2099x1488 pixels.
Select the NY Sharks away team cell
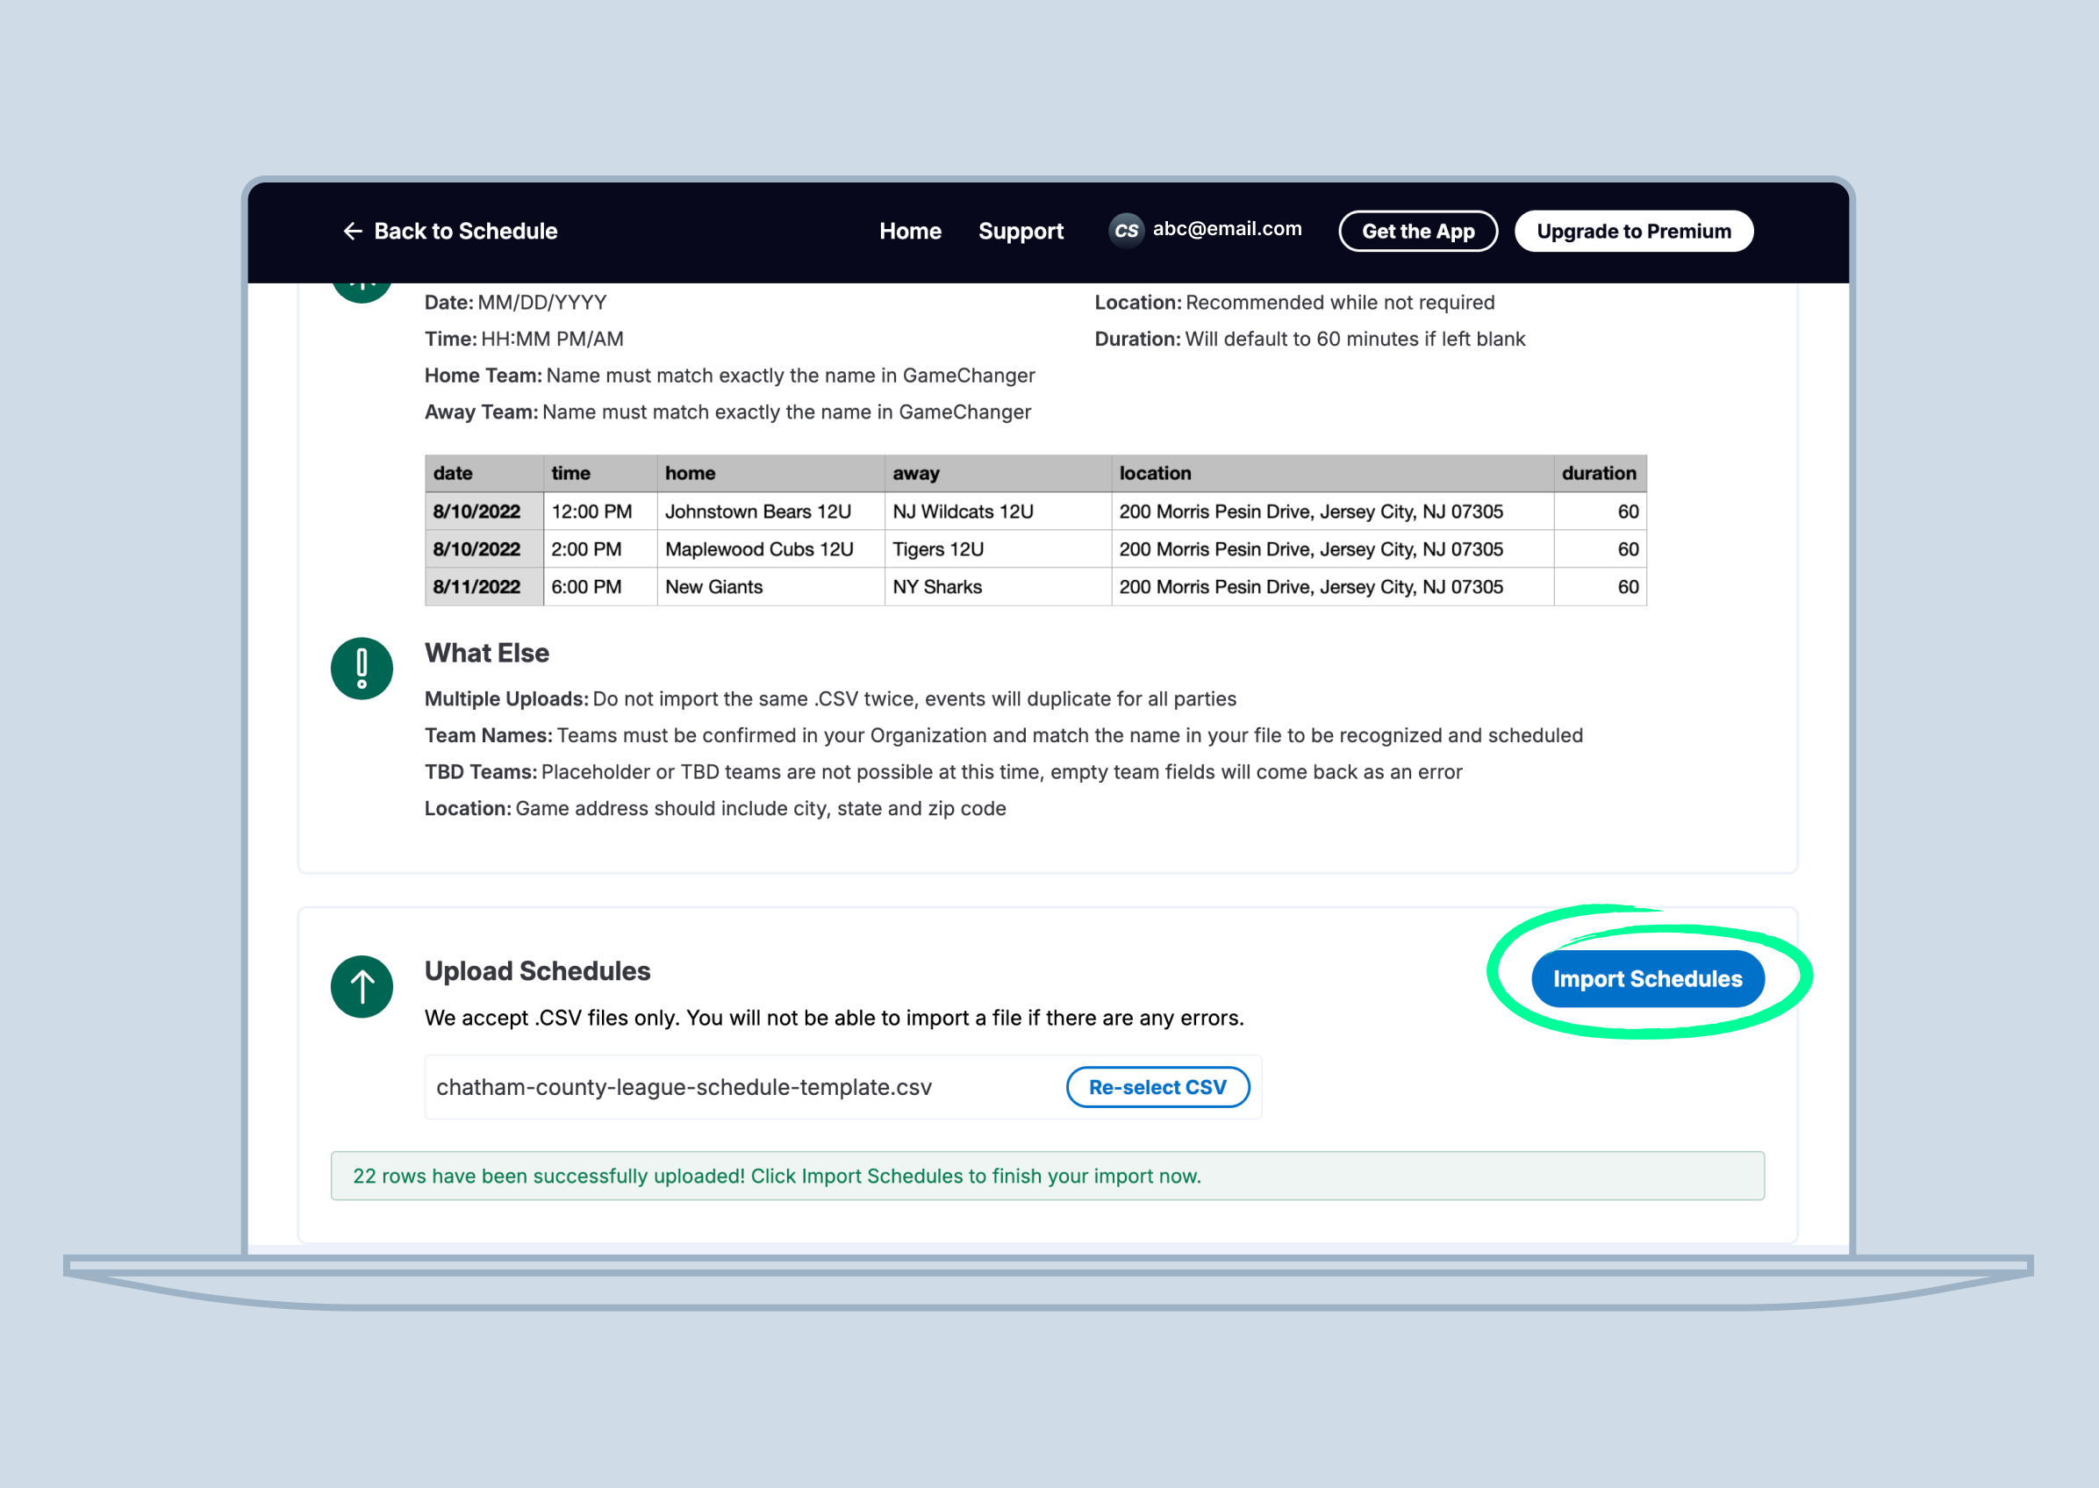click(x=937, y=586)
